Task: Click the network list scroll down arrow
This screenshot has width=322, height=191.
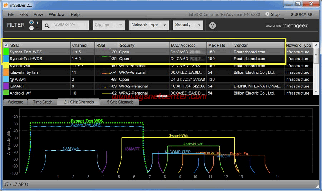Action: [316, 92]
